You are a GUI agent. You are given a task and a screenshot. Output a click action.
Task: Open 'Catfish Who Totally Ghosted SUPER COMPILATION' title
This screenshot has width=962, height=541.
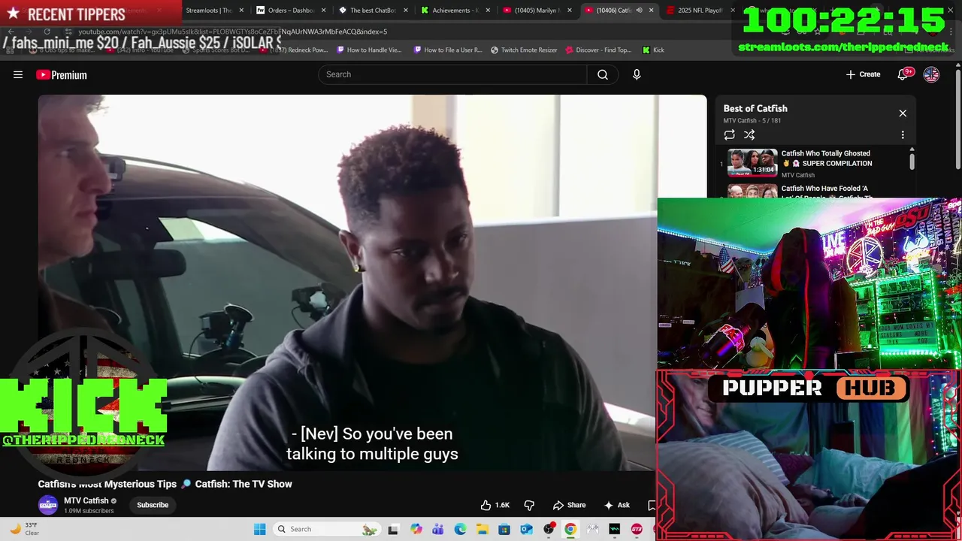coord(827,158)
